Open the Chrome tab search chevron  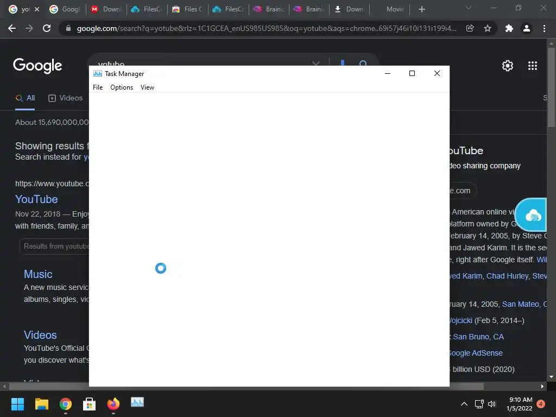click(x=469, y=8)
